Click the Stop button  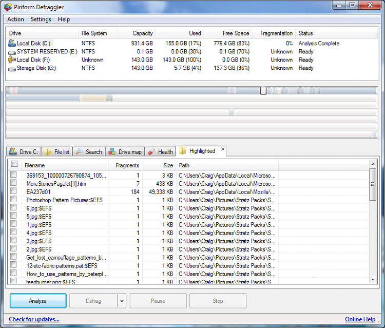218,301
